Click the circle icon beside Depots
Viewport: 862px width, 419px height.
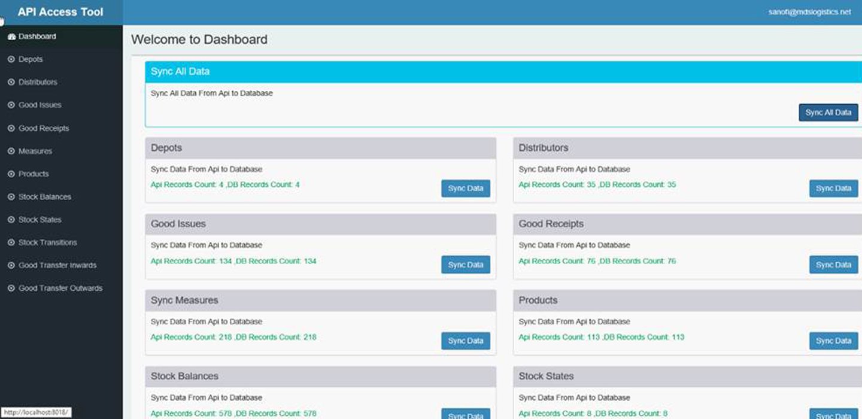coord(11,59)
